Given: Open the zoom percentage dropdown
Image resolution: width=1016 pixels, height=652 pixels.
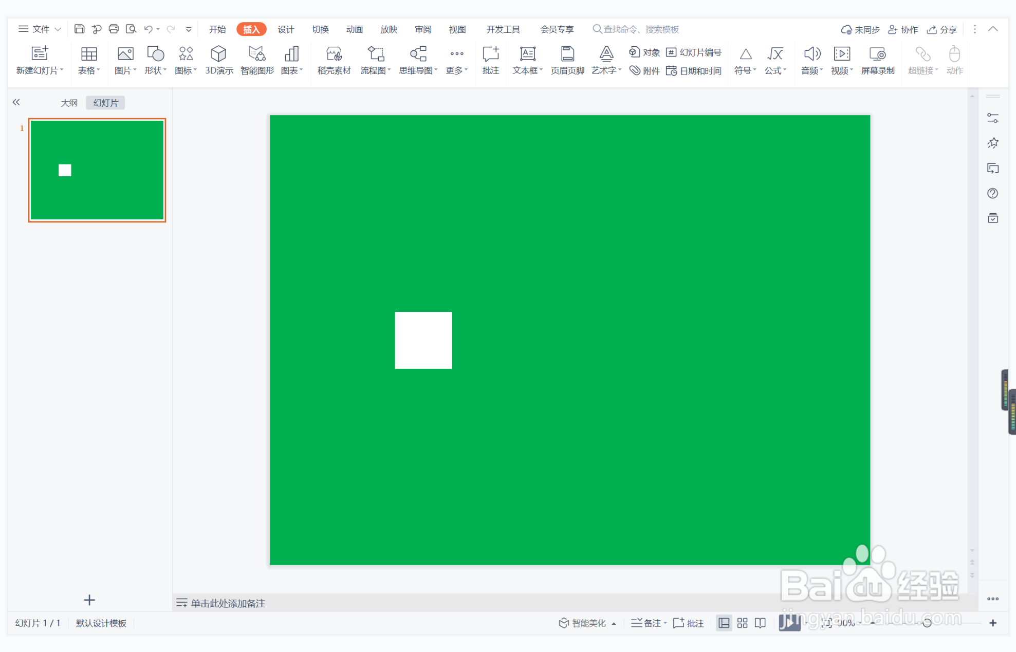Looking at the screenshot, I should coord(859,623).
